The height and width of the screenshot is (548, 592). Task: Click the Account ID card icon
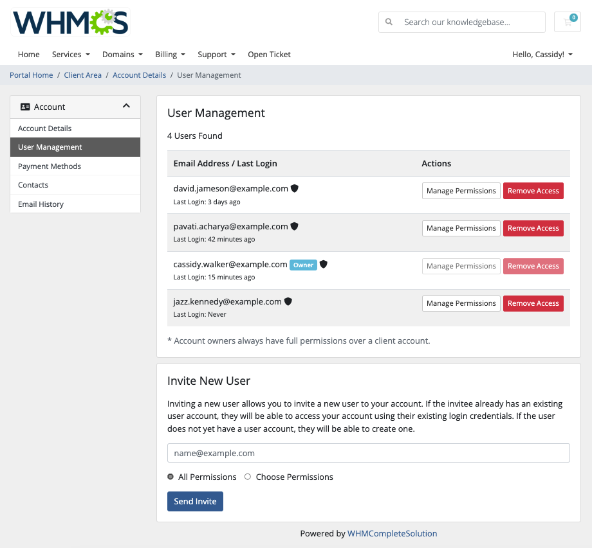25,107
